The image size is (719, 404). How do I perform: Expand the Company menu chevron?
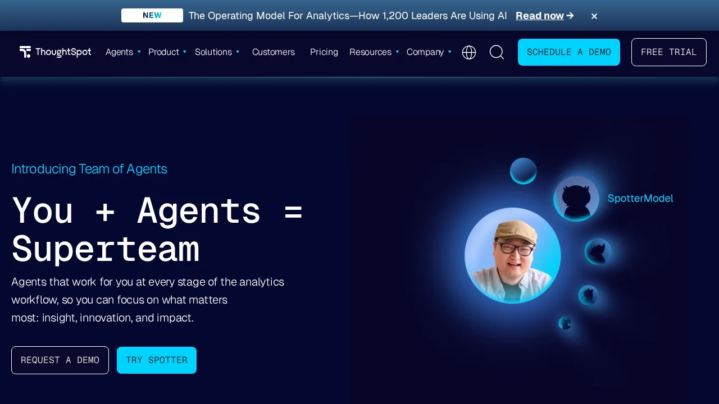pyautogui.click(x=450, y=52)
